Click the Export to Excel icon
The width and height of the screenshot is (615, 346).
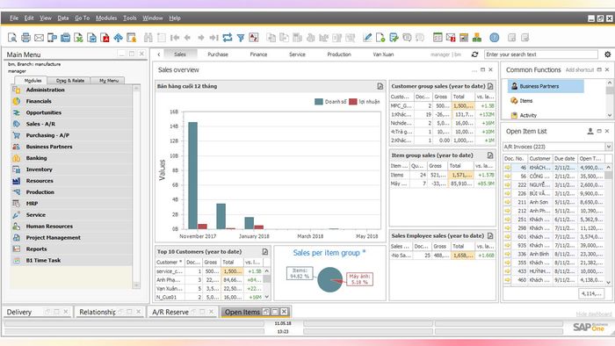[x=79, y=38]
